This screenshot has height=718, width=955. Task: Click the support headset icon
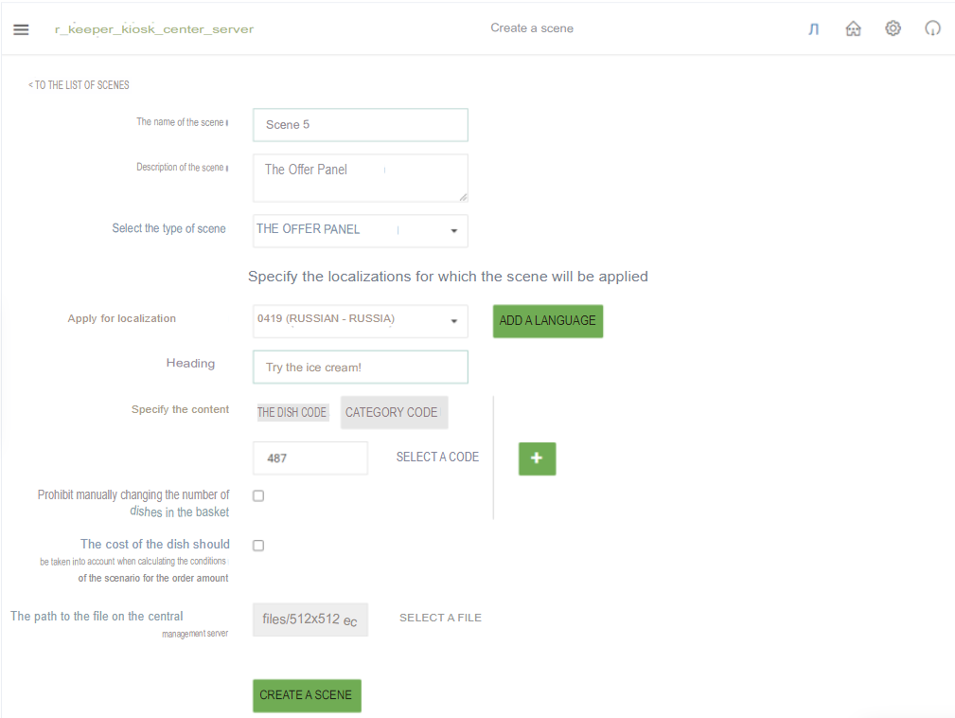932,28
